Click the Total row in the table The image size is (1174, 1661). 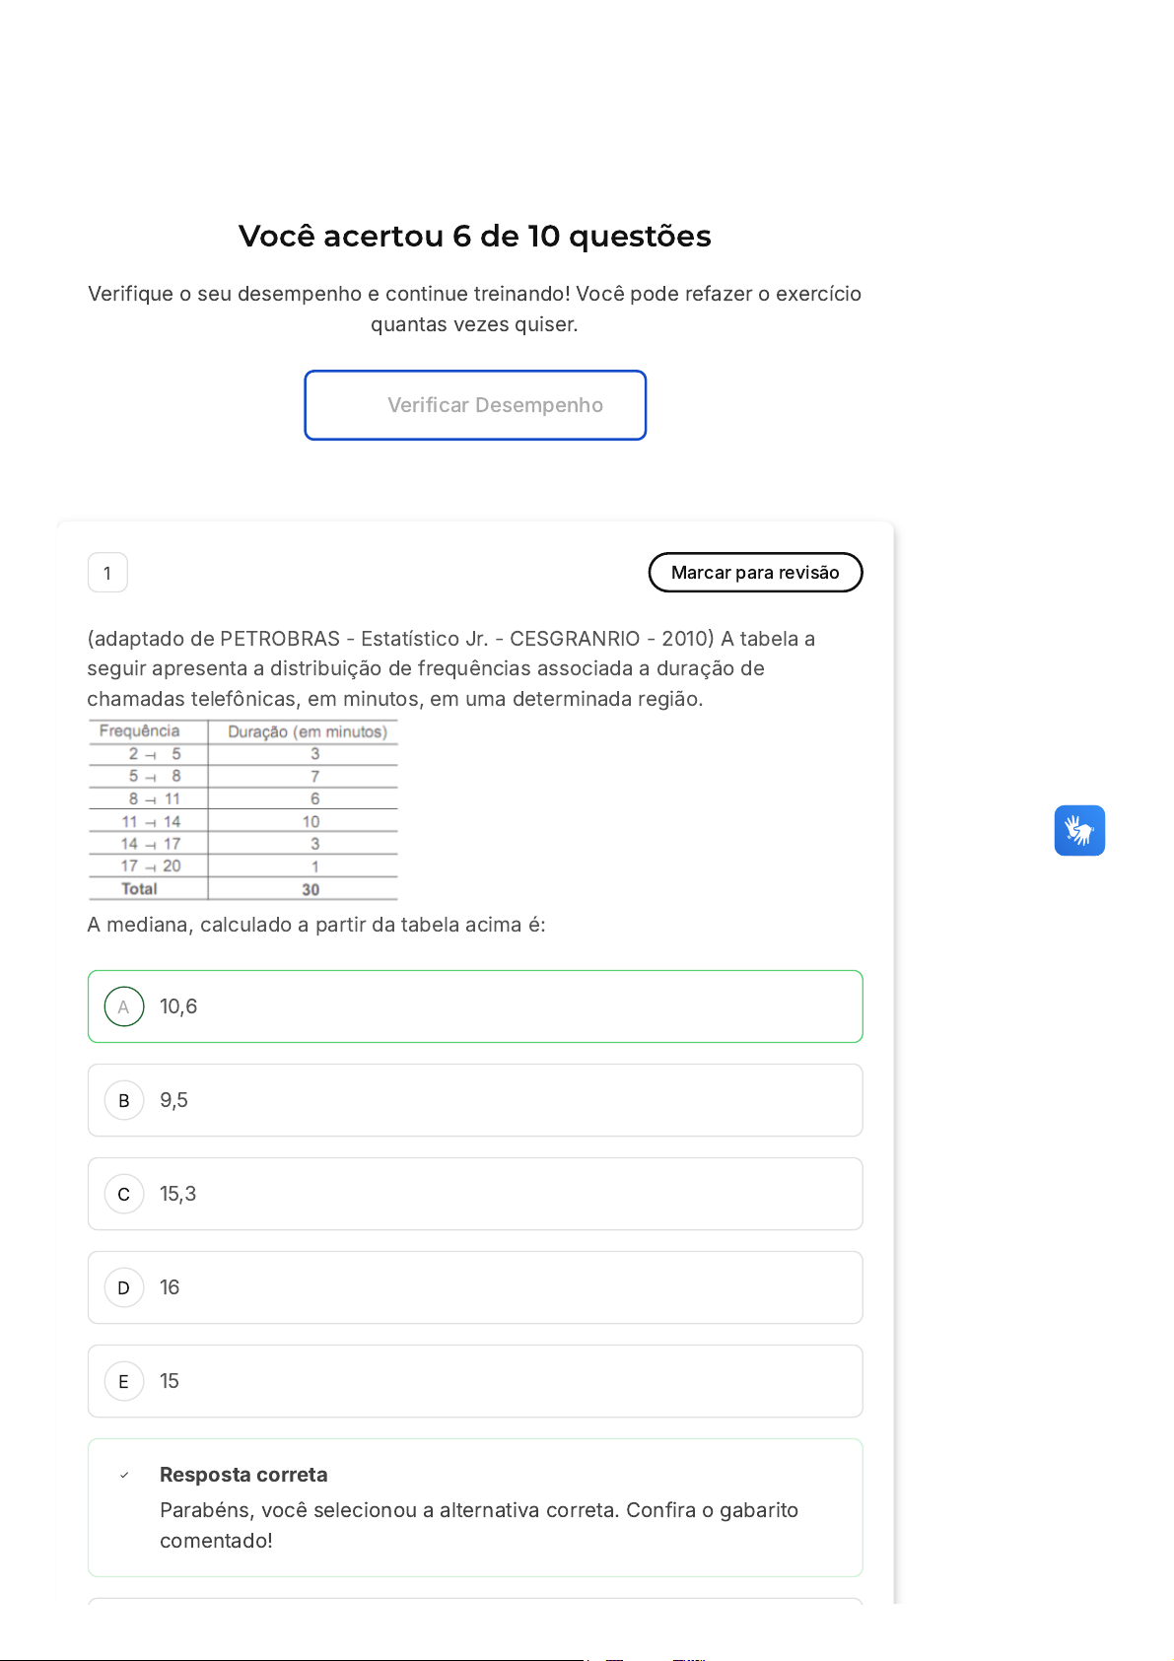coord(242,889)
